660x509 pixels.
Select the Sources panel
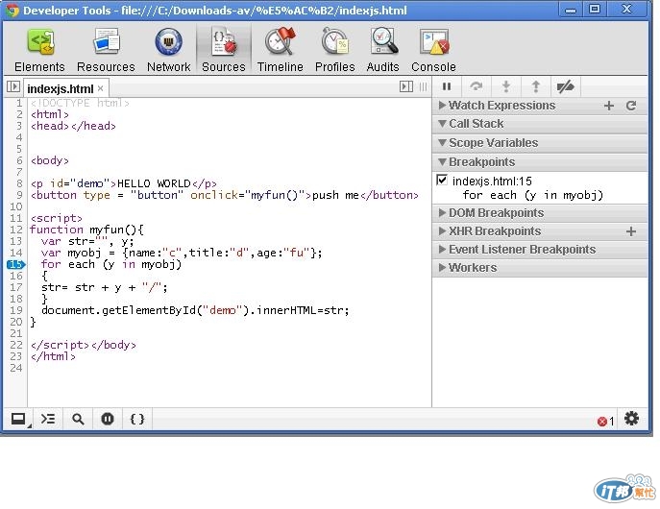click(224, 50)
